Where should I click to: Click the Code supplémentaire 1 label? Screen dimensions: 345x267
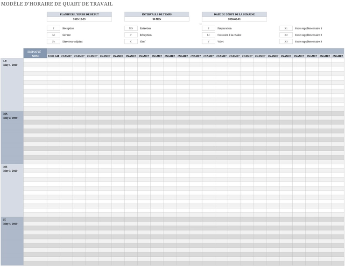point(308,28)
